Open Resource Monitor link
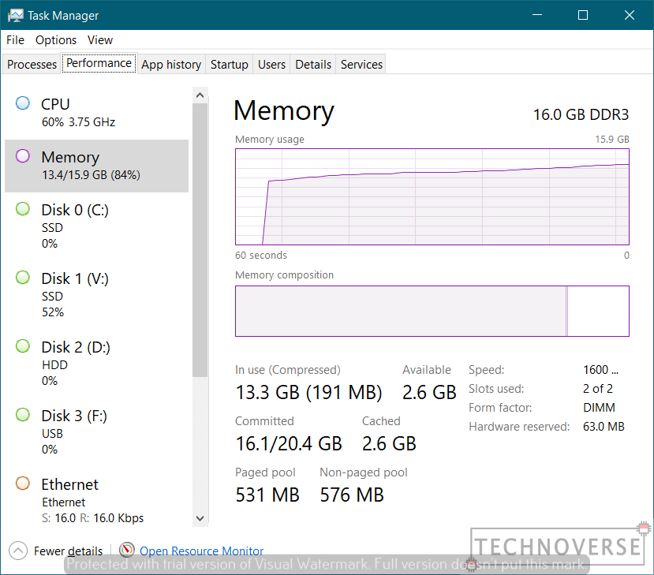This screenshot has width=654, height=575. pos(201,551)
